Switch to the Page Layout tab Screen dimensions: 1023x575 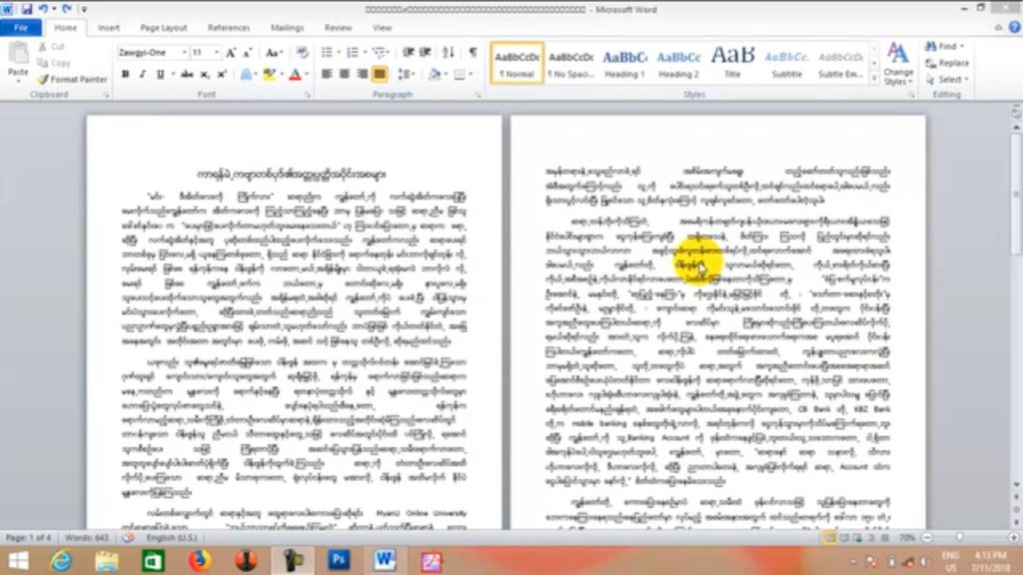coord(164,28)
